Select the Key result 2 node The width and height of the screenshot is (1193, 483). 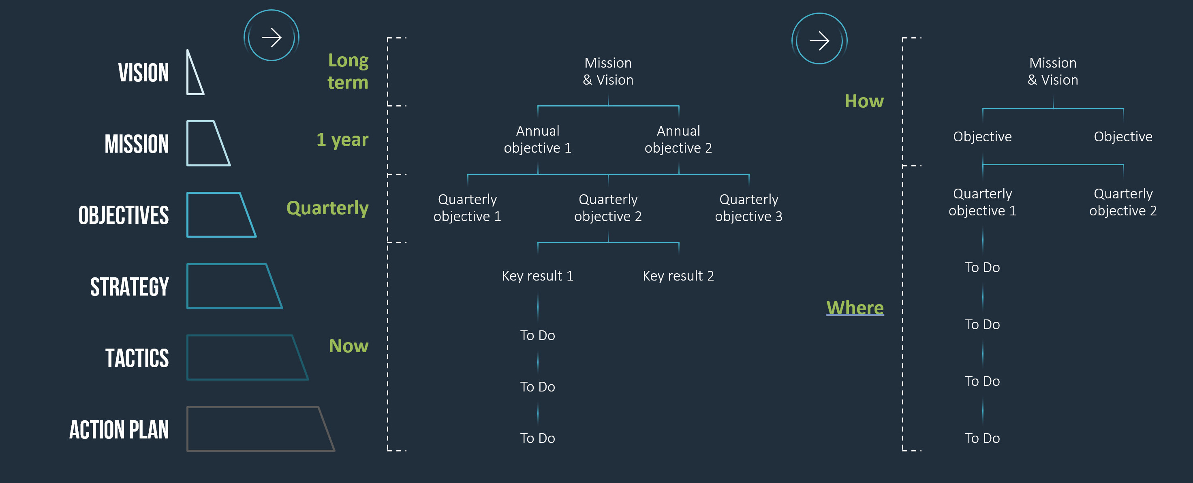[x=678, y=276]
